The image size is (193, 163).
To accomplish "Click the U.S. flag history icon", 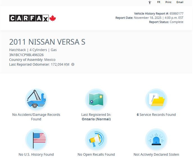I will 36,139.
